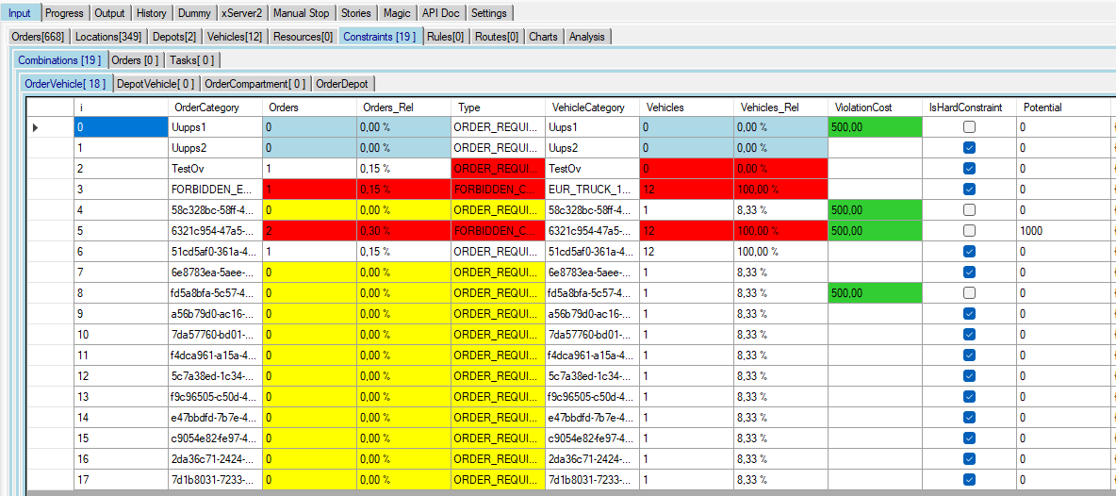Select red FORBIDDEN type cell in row 3
This screenshot has height=496, width=1116.
(x=498, y=190)
